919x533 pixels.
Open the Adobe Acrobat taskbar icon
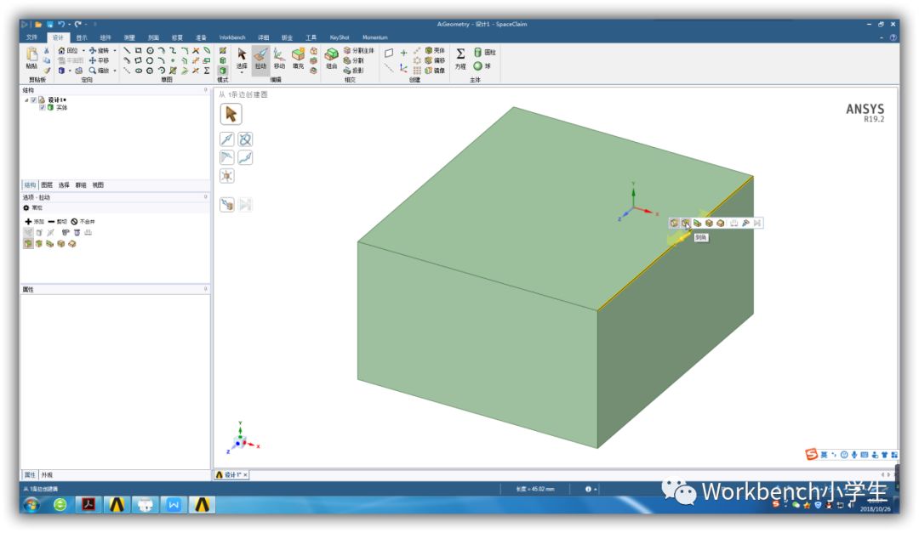coord(88,504)
